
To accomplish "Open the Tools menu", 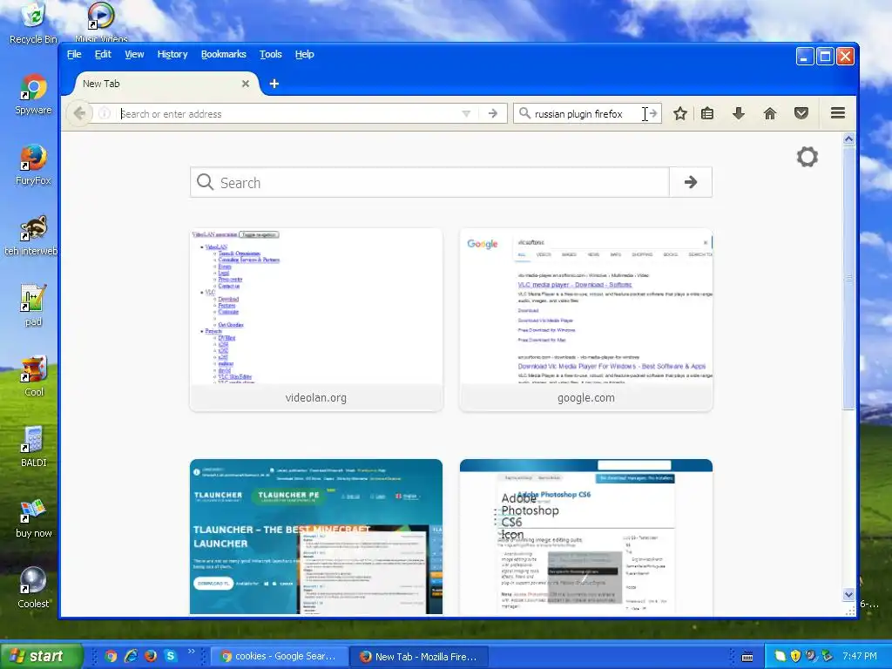I will [271, 54].
